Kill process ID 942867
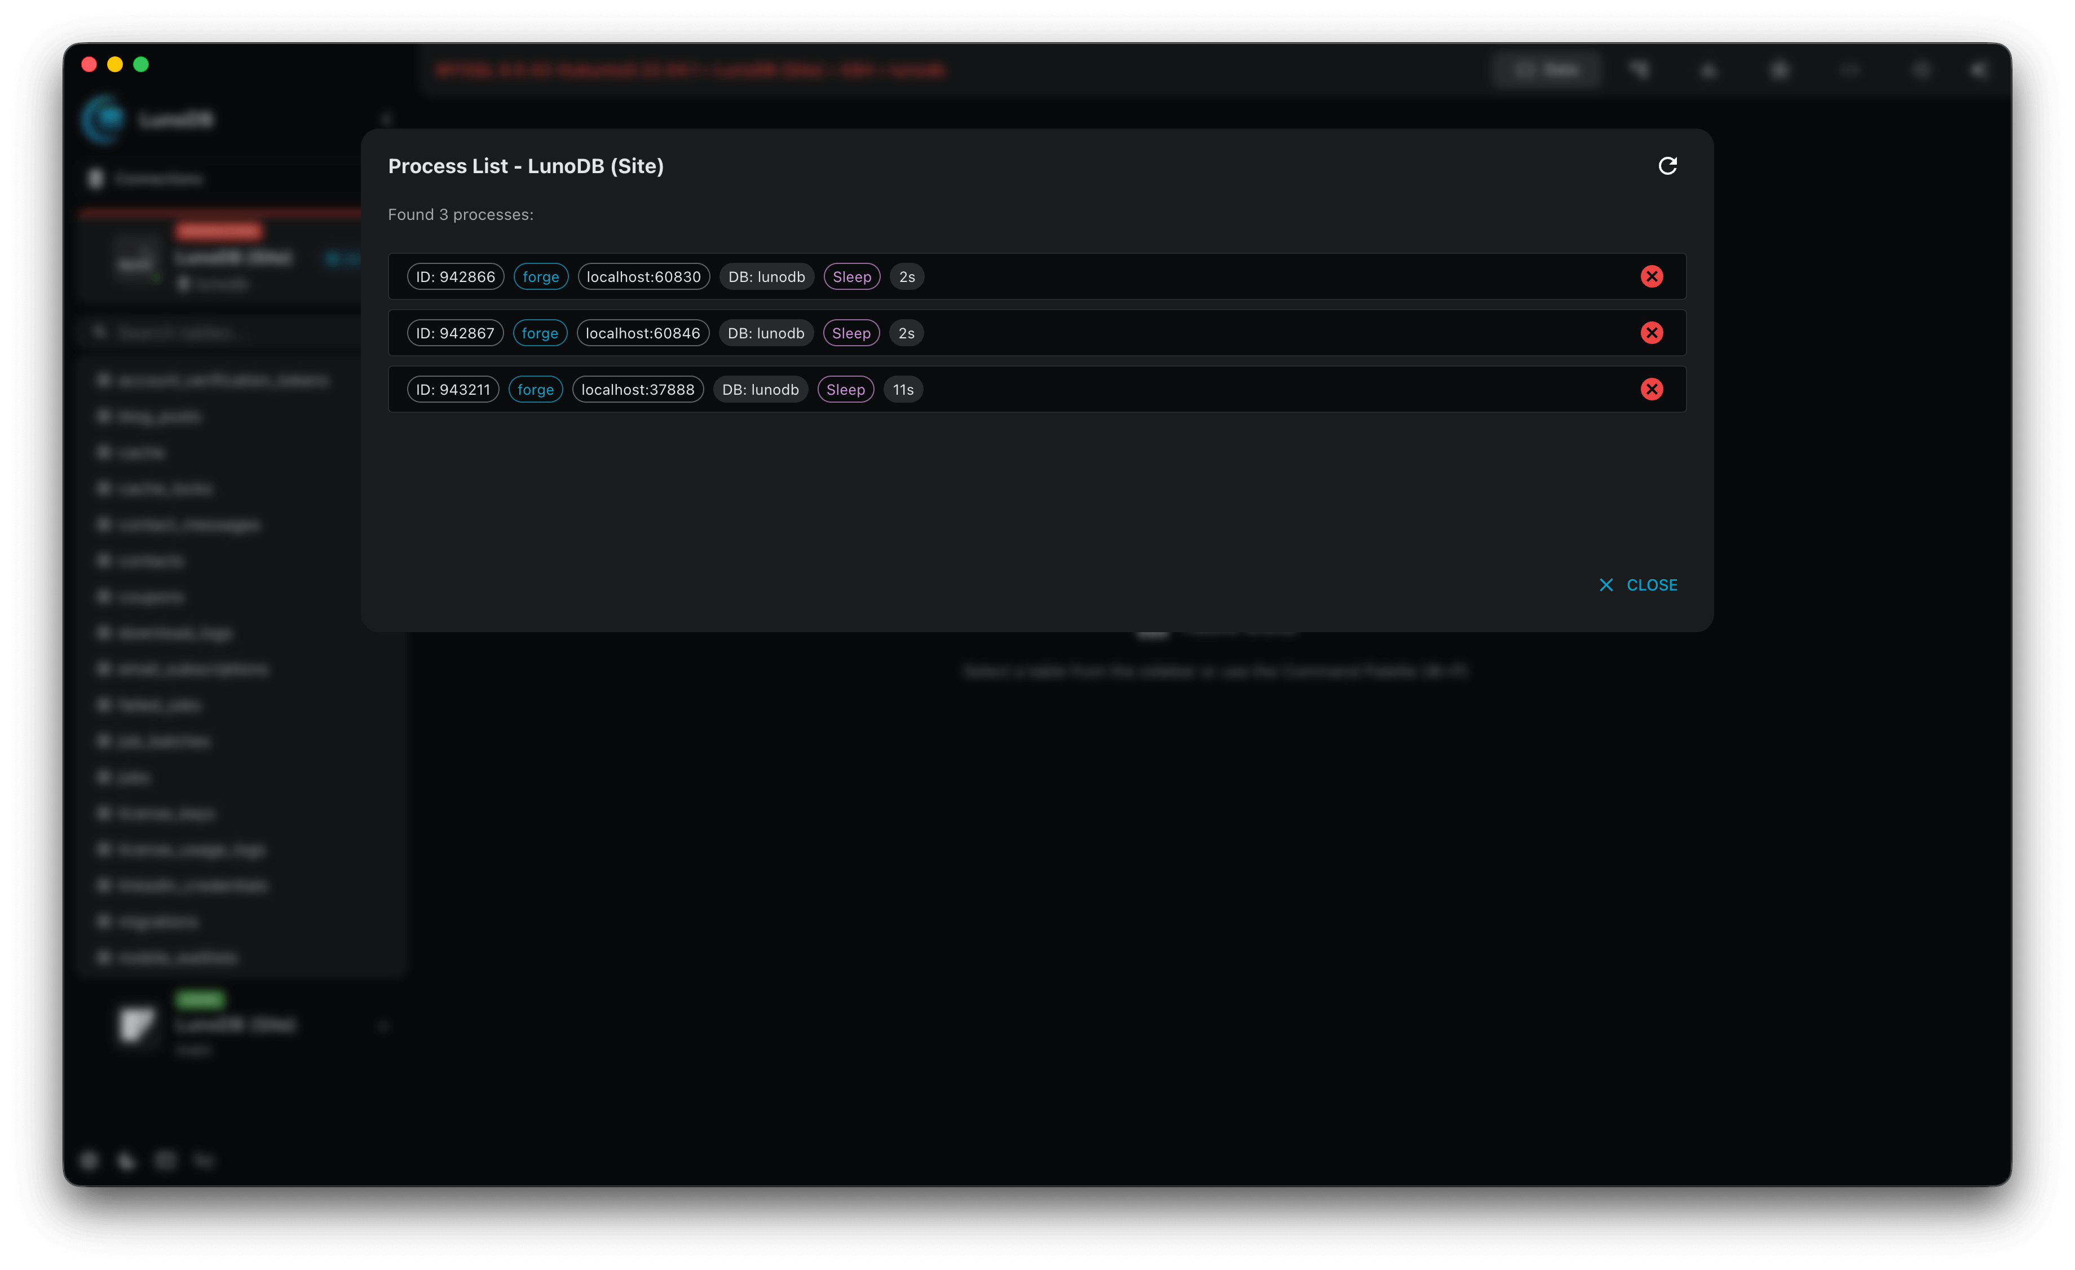Image resolution: width=2075 pixels, height=1270 pixels. point(1652,333)
